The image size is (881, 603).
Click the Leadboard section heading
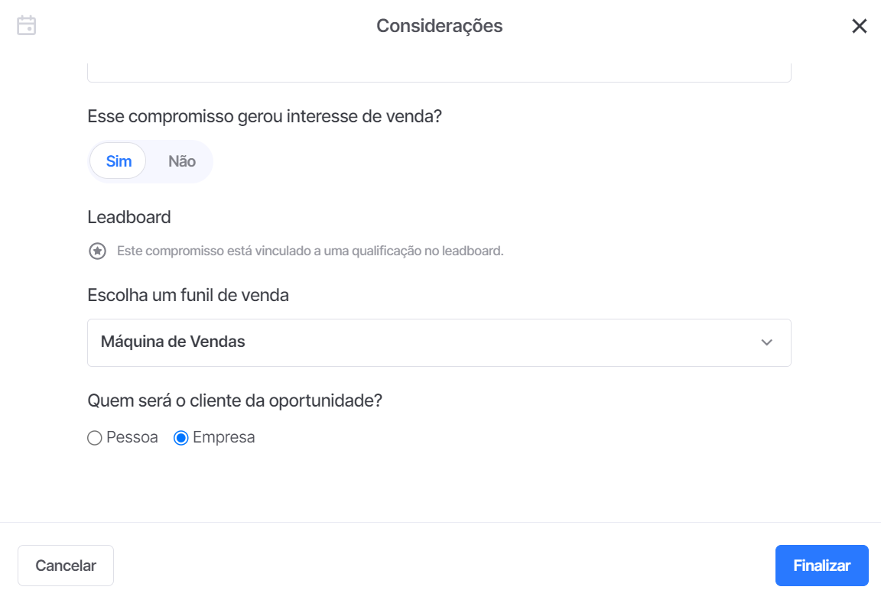pos(129,217)
